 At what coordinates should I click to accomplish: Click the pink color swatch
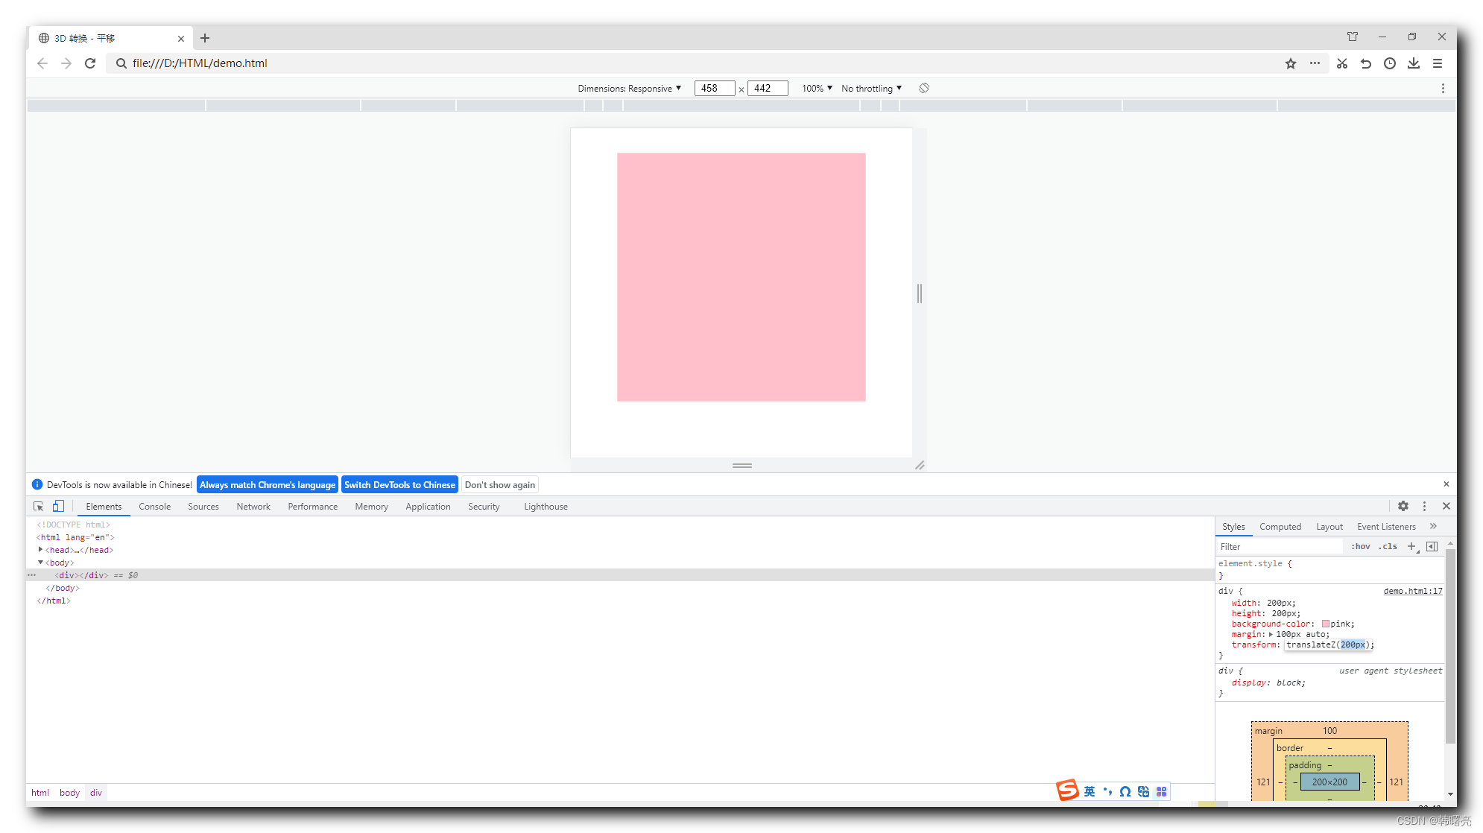click(x=1326, y=624)
